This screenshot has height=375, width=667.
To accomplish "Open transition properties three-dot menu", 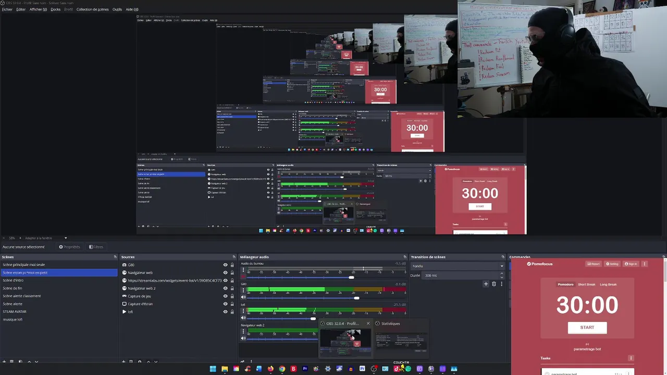I will [501, 284].
